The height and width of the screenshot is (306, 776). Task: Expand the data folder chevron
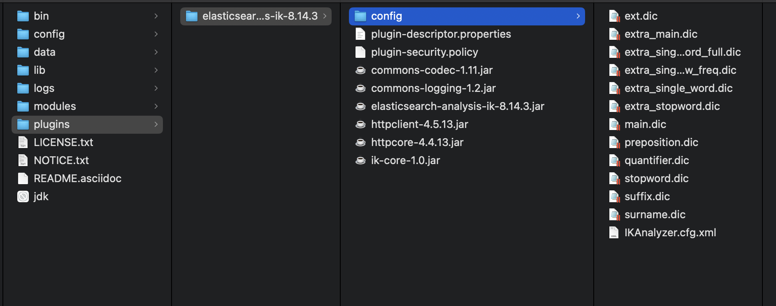coord(156,52)
